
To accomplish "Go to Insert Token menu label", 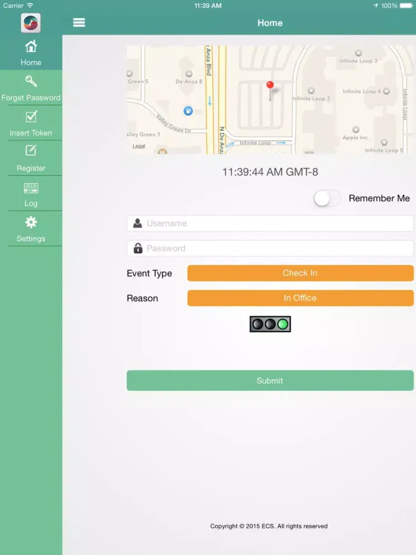I will click(x=31, y=133).
